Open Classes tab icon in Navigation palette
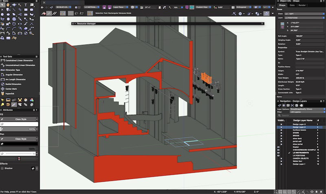326x194 pixels. pyautogui.click(x=280, y=105)
